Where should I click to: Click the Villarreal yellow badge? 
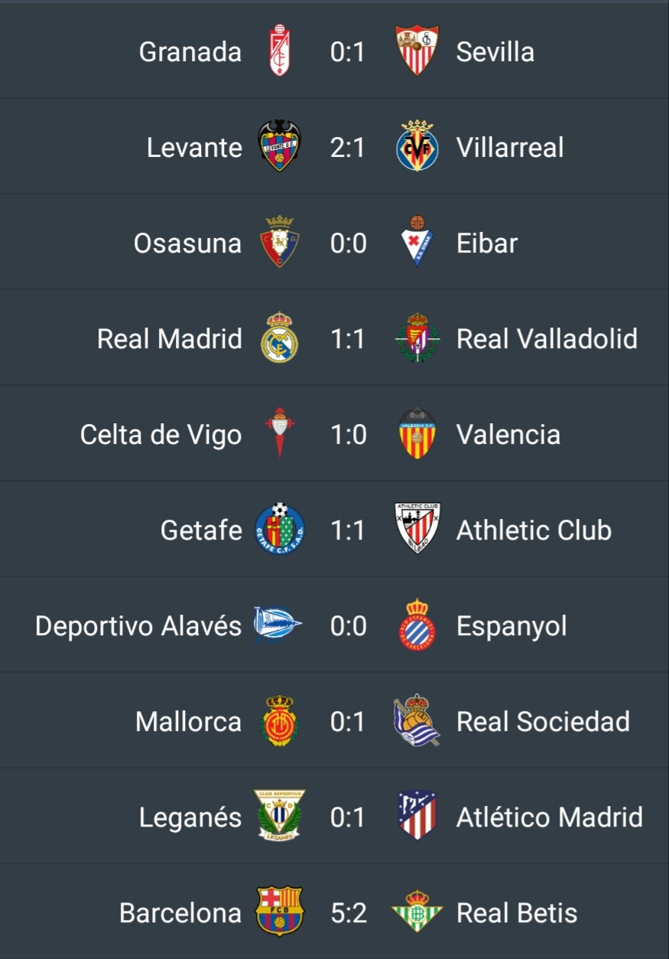pyautogui.click(x=417, y=146)
